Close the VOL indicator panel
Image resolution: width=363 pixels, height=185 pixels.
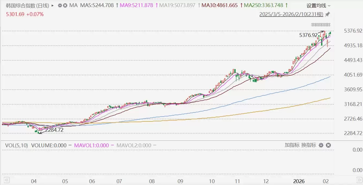pos(328,145)
